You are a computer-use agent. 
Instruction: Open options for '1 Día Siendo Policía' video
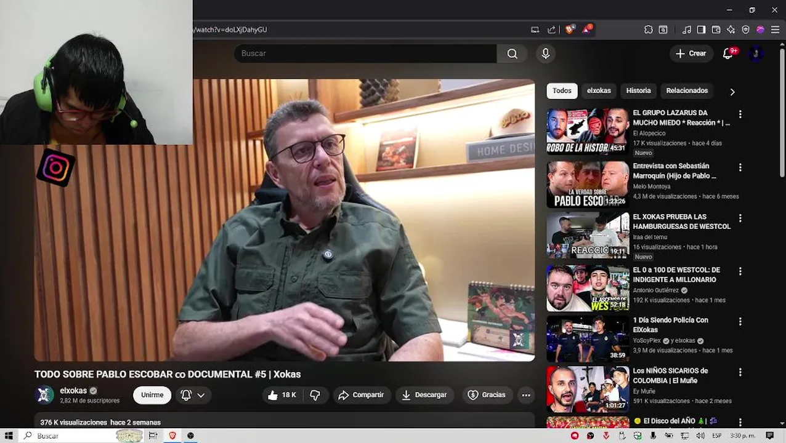[740, 322]
